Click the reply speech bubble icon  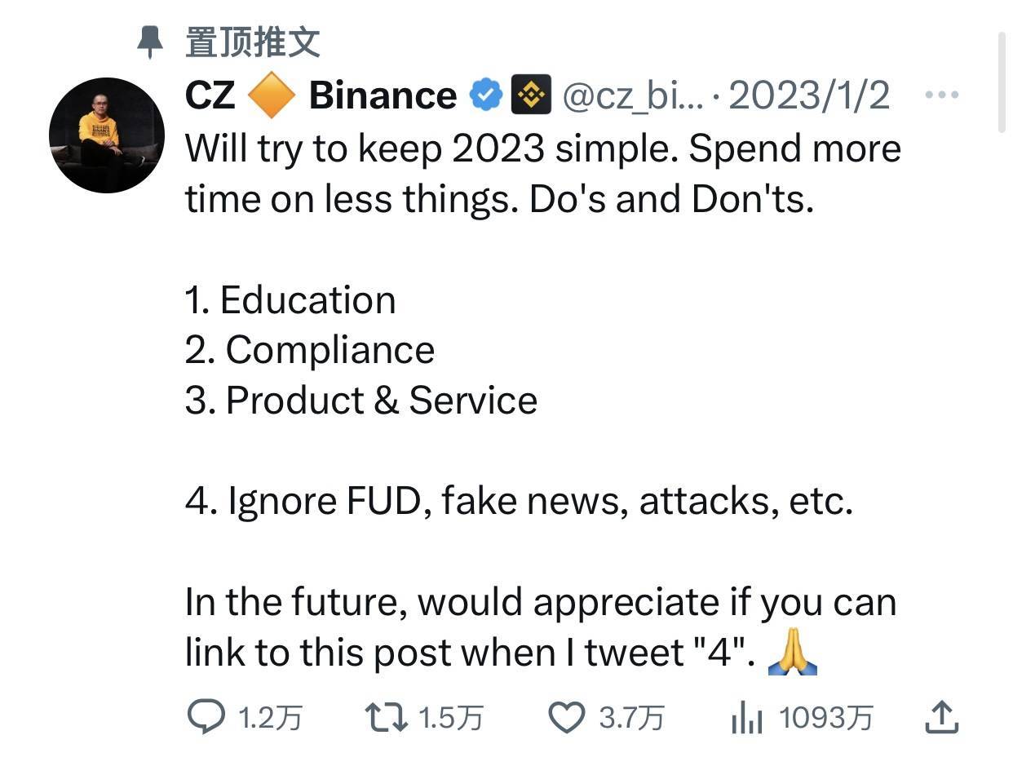pyautogui.click(x=206, y=718)
